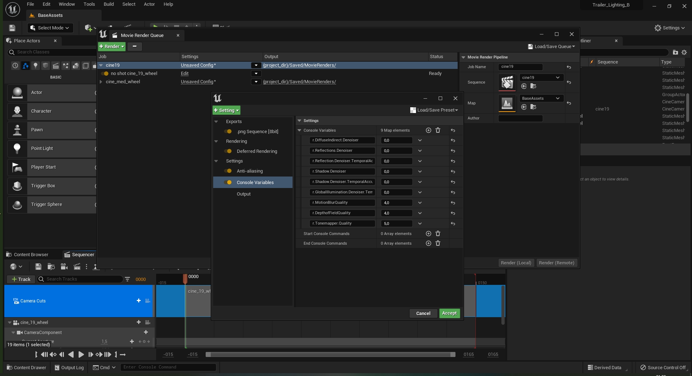The width and height of the screenshot is (692, 376).
Task: Expand the cine_med_wheel job row
Action: point(101,82)
